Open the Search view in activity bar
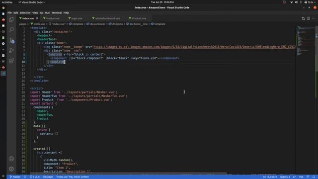 click(x=11, y=30)
